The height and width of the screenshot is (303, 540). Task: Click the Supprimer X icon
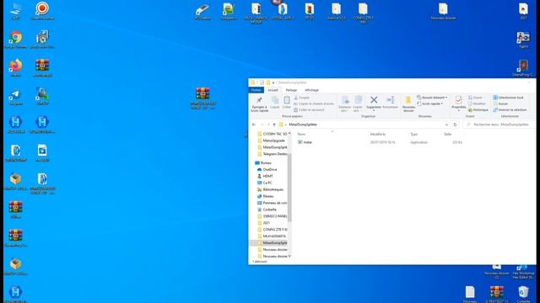pyautogui.click(x=374, y=100)
